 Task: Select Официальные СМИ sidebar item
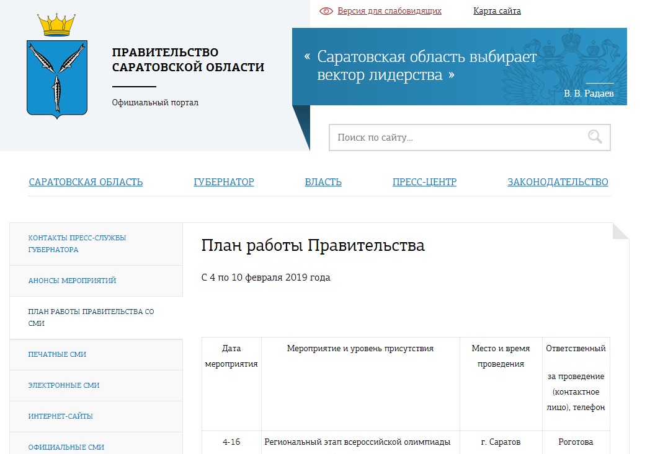click(x=66, y=447)
